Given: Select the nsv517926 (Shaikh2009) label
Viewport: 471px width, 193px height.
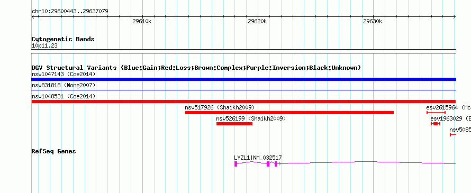Looking at the screenshot, I should [x=220, y=107].
